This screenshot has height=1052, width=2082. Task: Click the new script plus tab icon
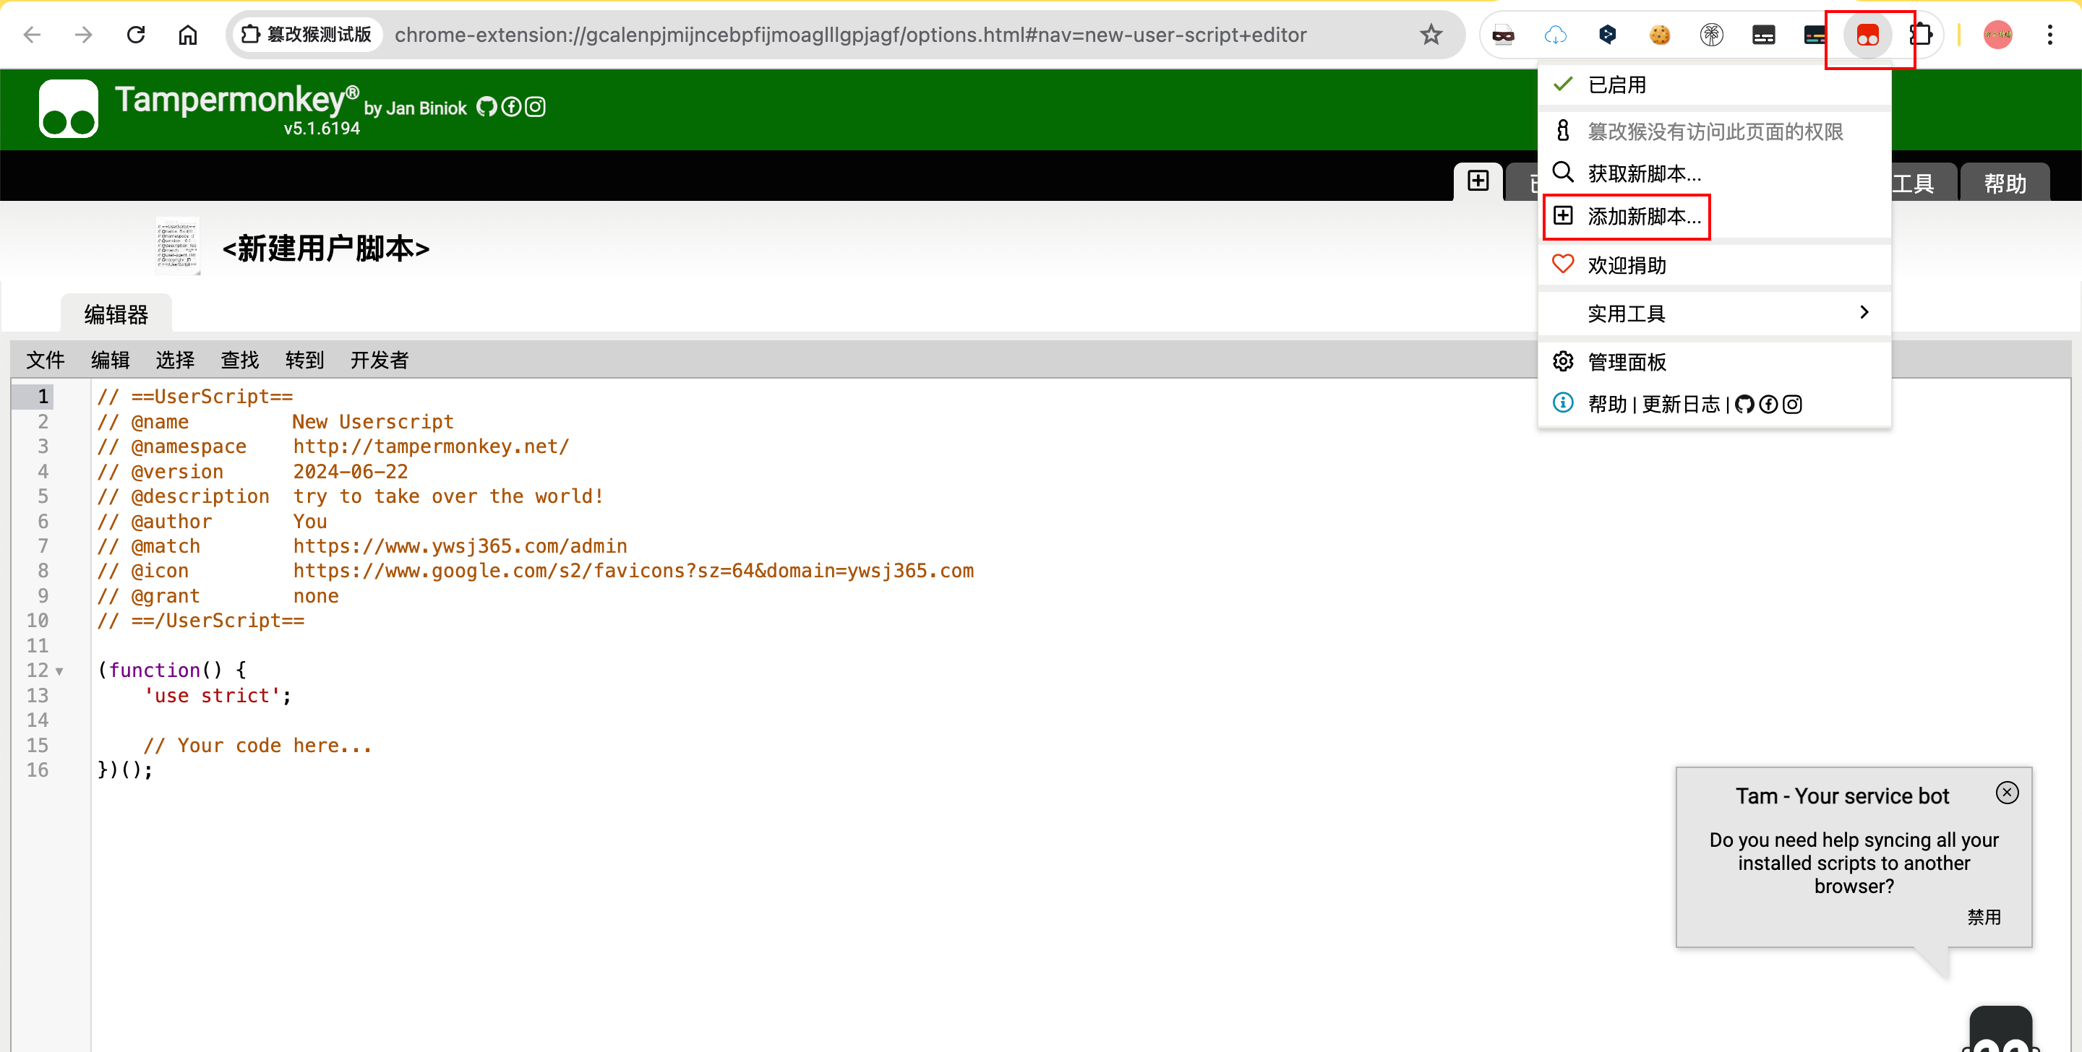pyautogui.click(x=1478, y=180)
